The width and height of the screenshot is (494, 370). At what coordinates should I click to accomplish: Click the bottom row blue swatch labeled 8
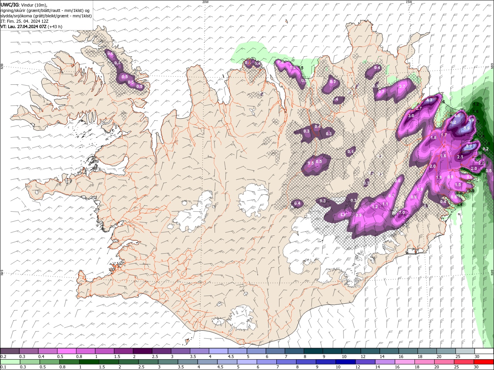305,362
